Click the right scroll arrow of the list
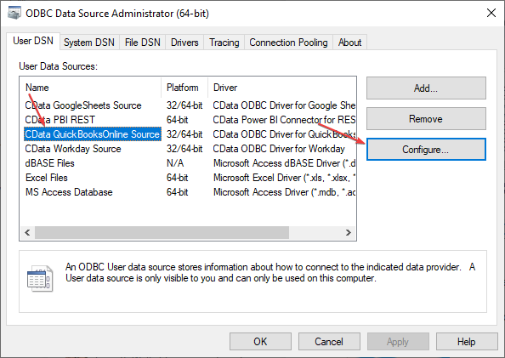505x358 pixels. pyautogui.click(x=349, y=233)
